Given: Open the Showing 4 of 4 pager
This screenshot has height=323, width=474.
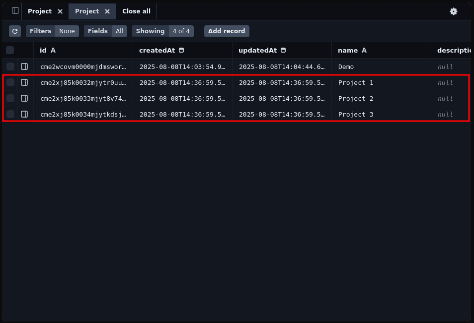Looking at the screenshot, I should [x=163, y=31].
